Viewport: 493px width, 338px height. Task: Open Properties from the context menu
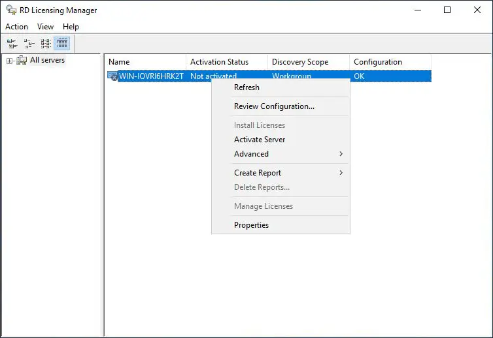coord(280,225)
